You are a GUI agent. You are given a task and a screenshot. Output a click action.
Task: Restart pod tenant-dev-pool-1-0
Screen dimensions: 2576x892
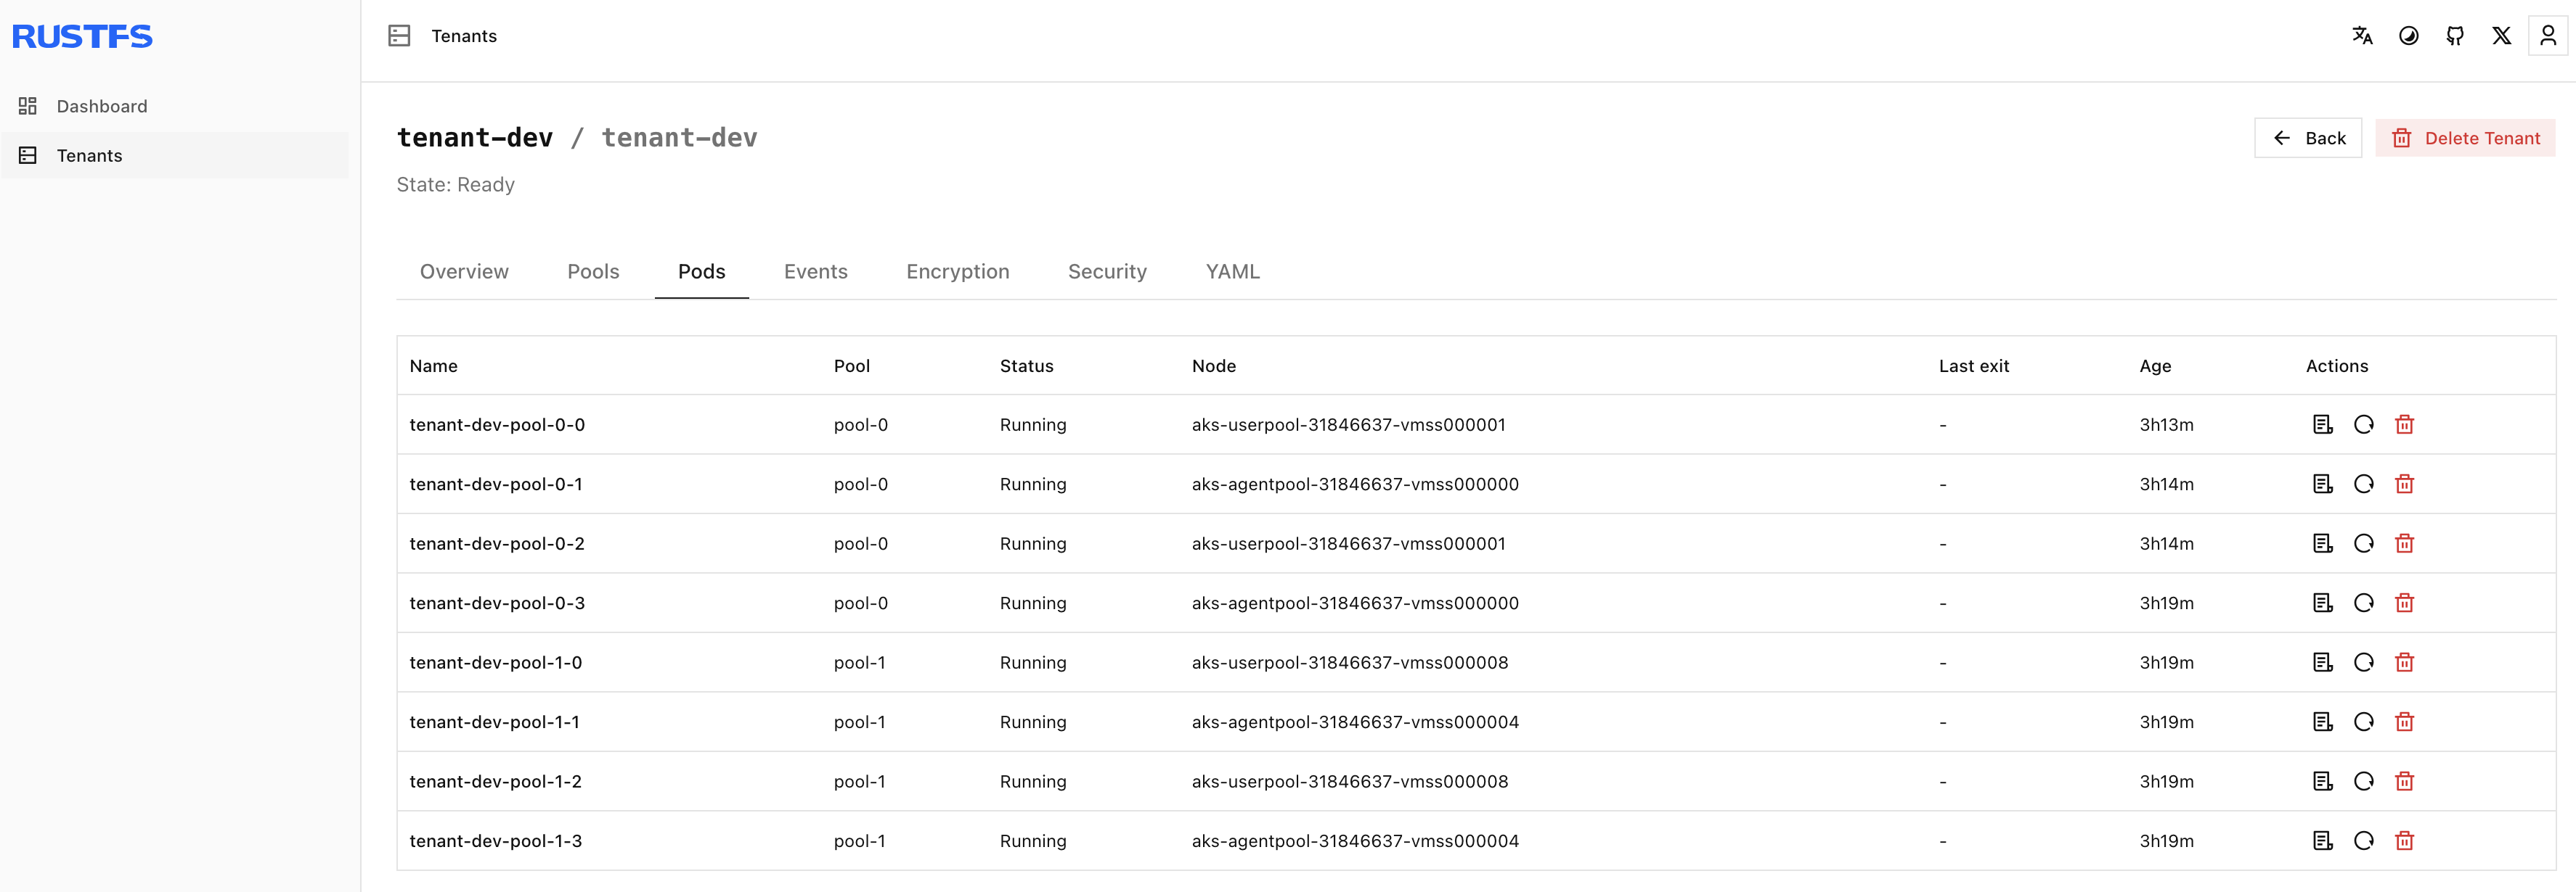coord(2364,662)
